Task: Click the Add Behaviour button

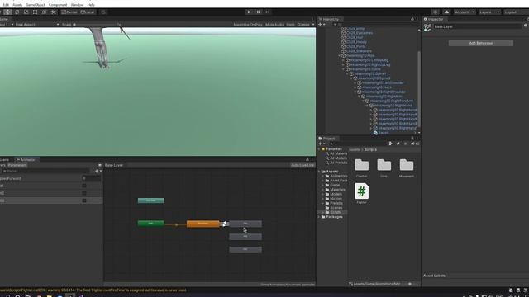Action: (481, 43)
